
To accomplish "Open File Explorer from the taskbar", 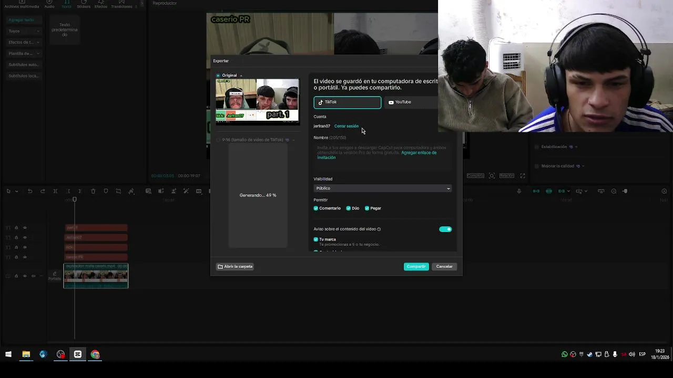I will tap(26, 354).
